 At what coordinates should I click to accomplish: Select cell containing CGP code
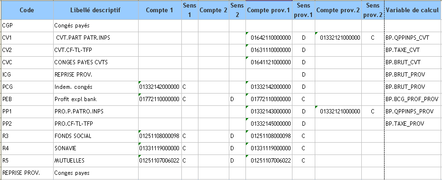[27, 26]
